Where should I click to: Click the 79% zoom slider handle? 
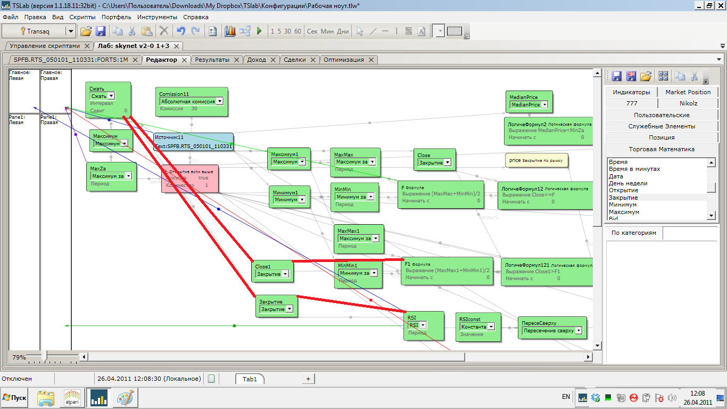tap(45, 356)
